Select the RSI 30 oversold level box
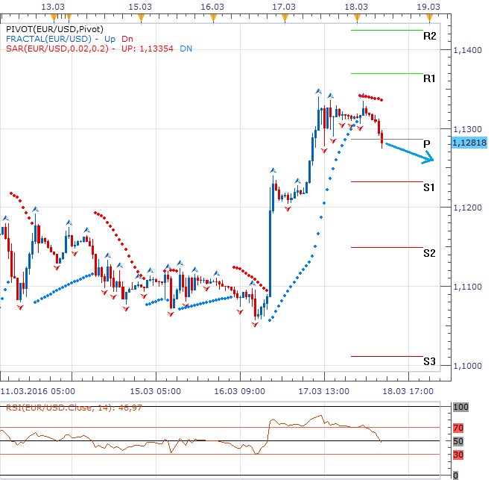This screenshot has width=494, height=480. click(x=461, y=455)
